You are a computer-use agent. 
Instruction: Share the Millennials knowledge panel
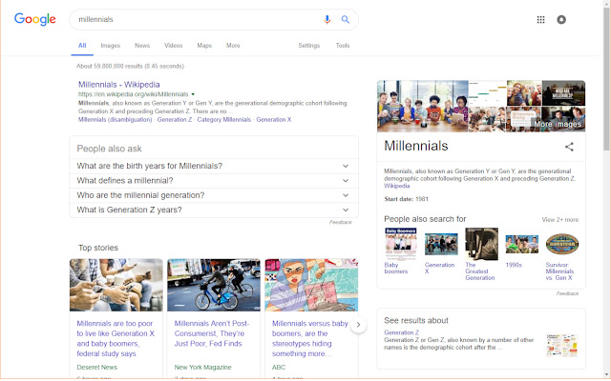click(569, 147)
